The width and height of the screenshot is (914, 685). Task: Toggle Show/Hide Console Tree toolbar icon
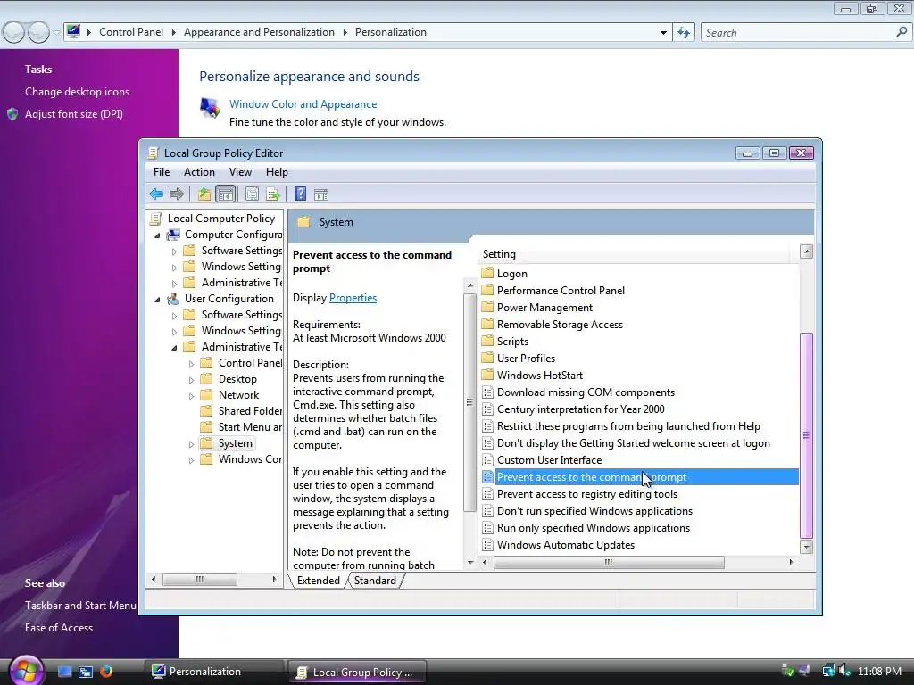[225, 194]
